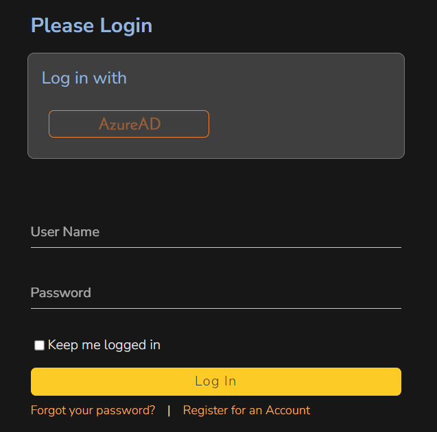437x432 pixels.
Task: Enable the Keep me logged in checkbox
Action: pyautogui.click(x=40, y=345)
